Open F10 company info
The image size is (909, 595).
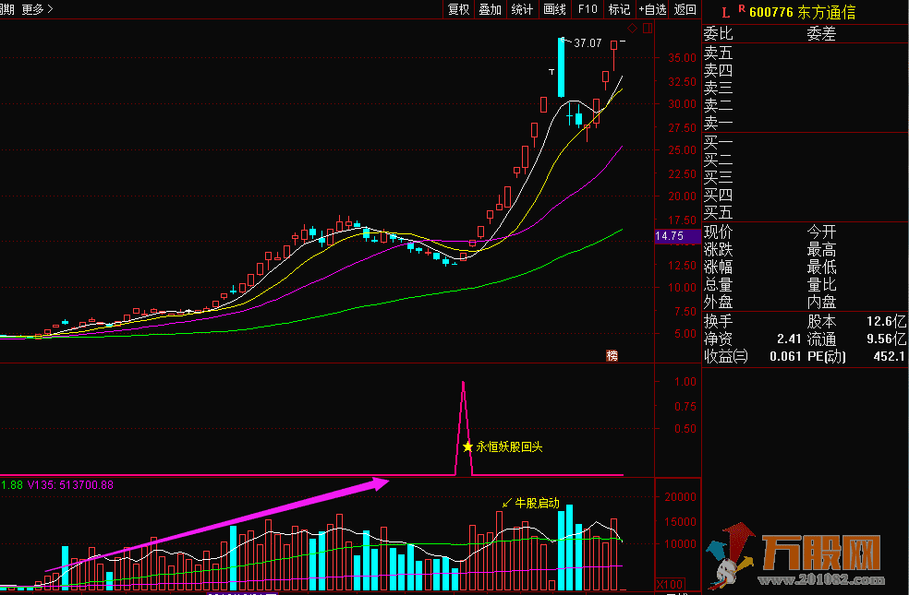(x=588, y=9)
